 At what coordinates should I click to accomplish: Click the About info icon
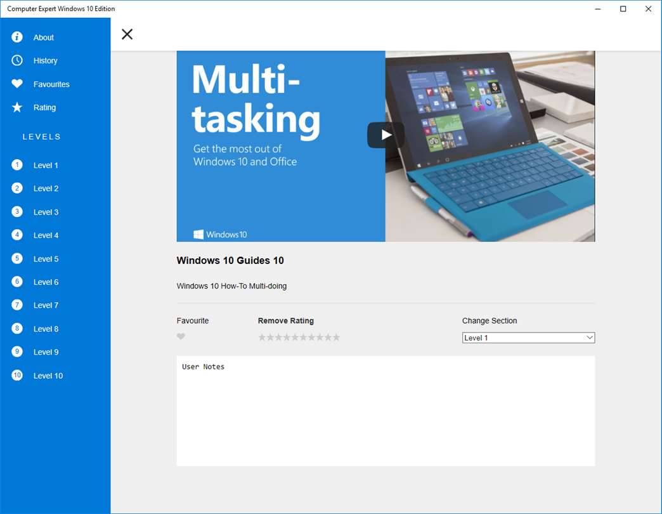coord(17,37)
